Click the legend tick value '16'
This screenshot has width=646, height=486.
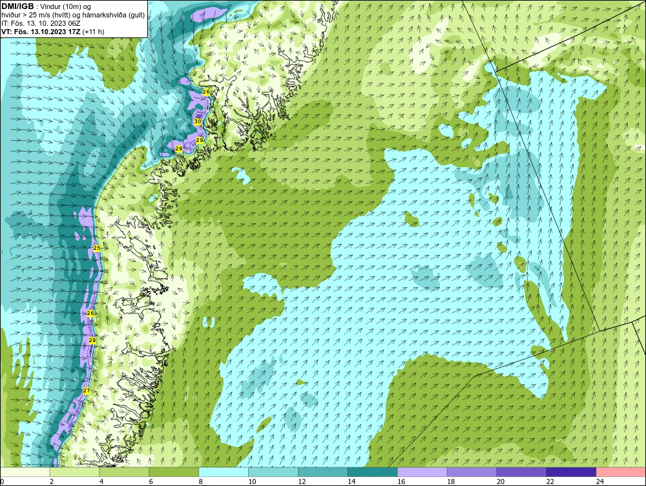tap(401, 481)
